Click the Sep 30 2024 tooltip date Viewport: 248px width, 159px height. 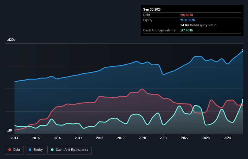point(152,9)
